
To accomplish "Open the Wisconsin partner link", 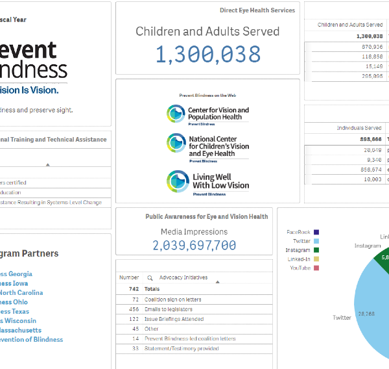I will coord(18,321).
